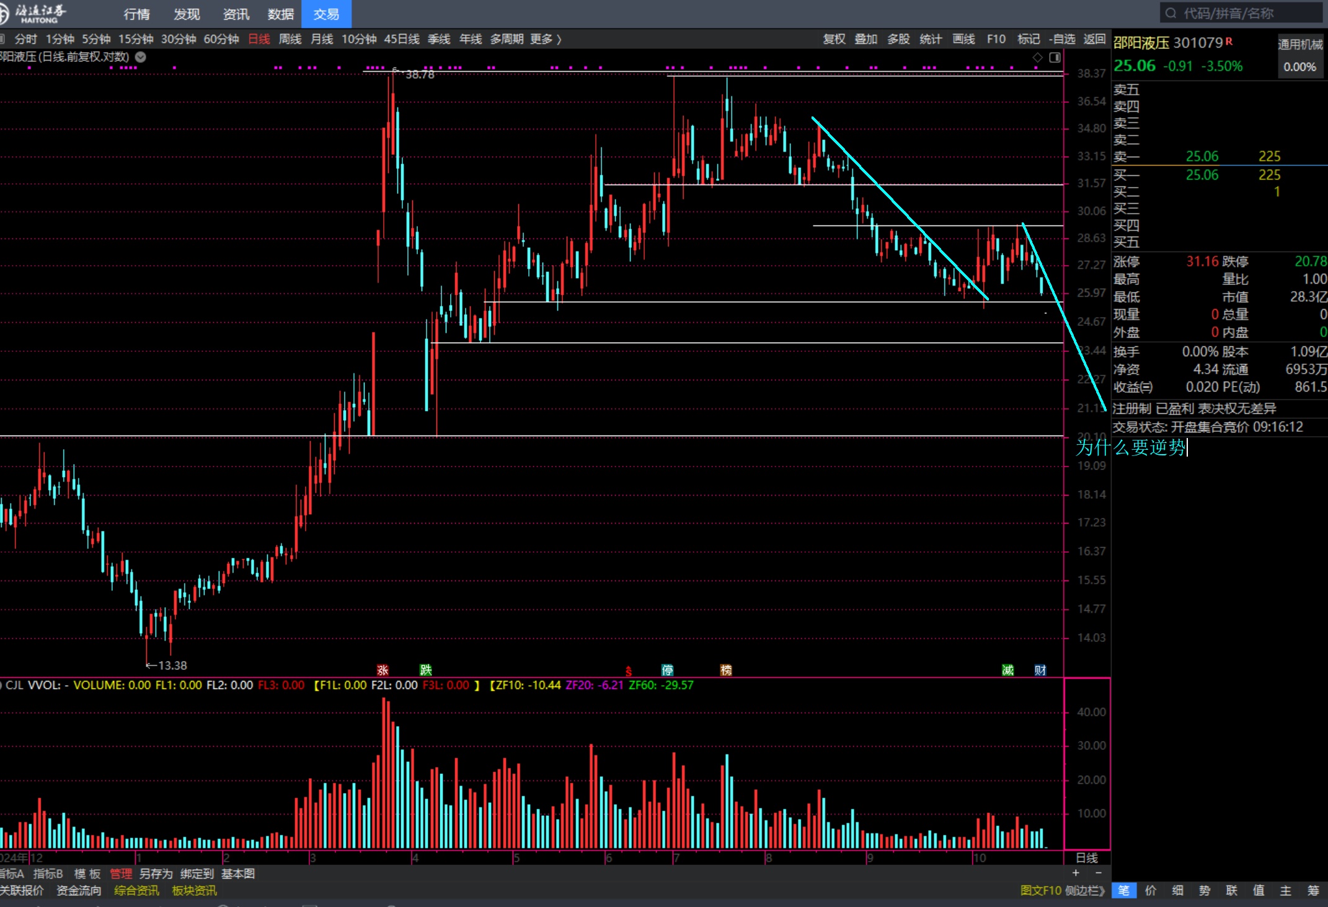Click the 画线 drawing button

point(963,39)
